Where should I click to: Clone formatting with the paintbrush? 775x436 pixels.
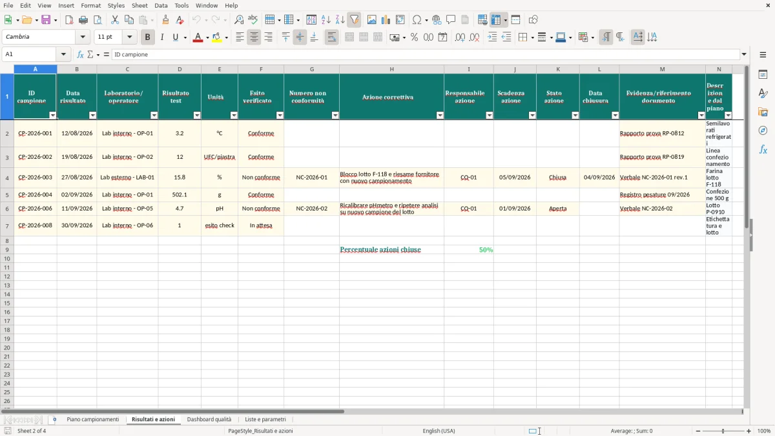click(166, 20)
